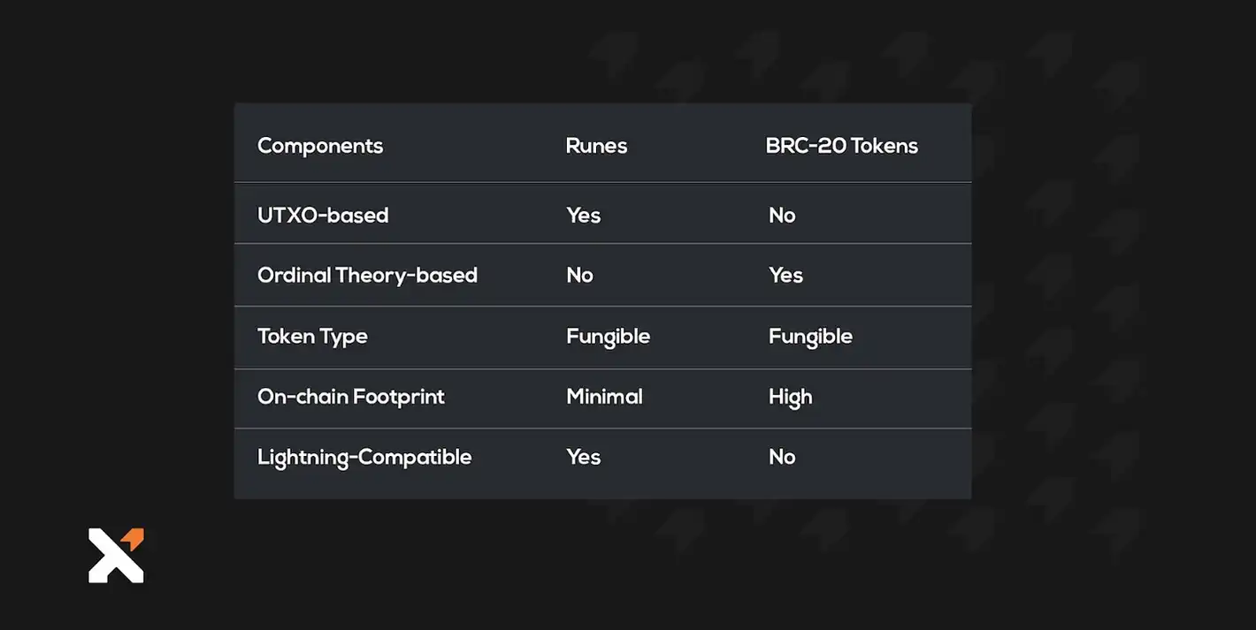This screenshot has width=1256, height=630.
Task: Click the UTXO-based row label
Action: click(x=323, y=215)
